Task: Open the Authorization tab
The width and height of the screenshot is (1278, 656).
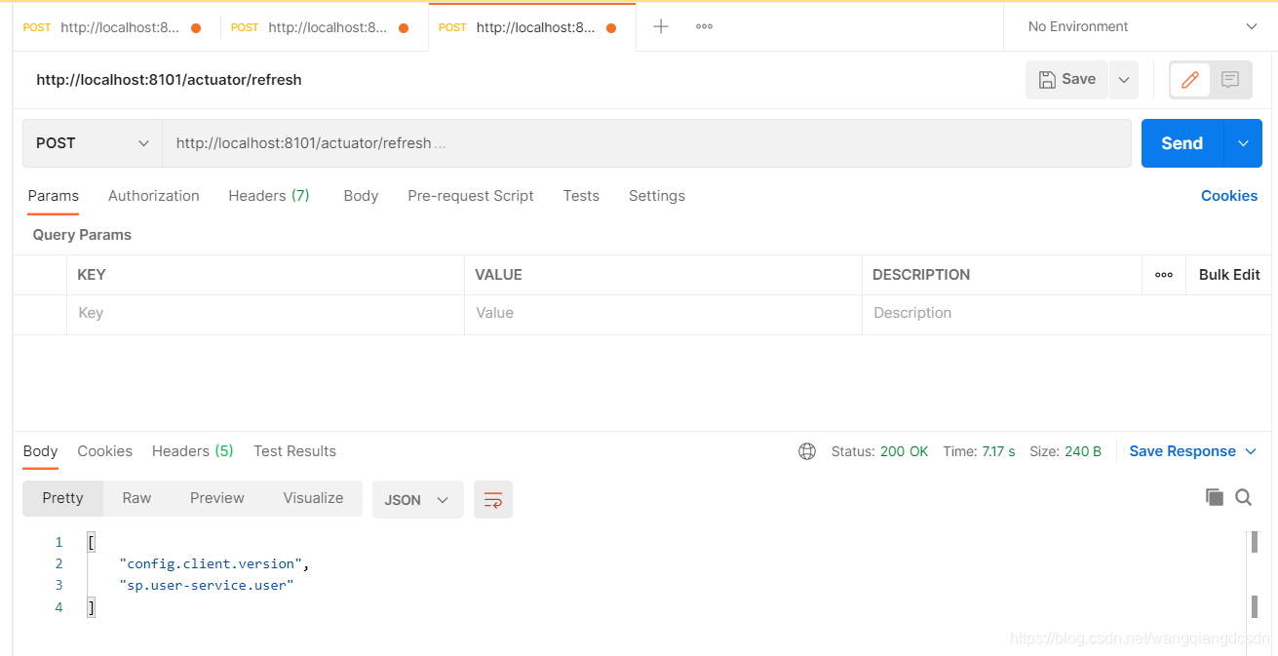Action: [x=154, y=196]
